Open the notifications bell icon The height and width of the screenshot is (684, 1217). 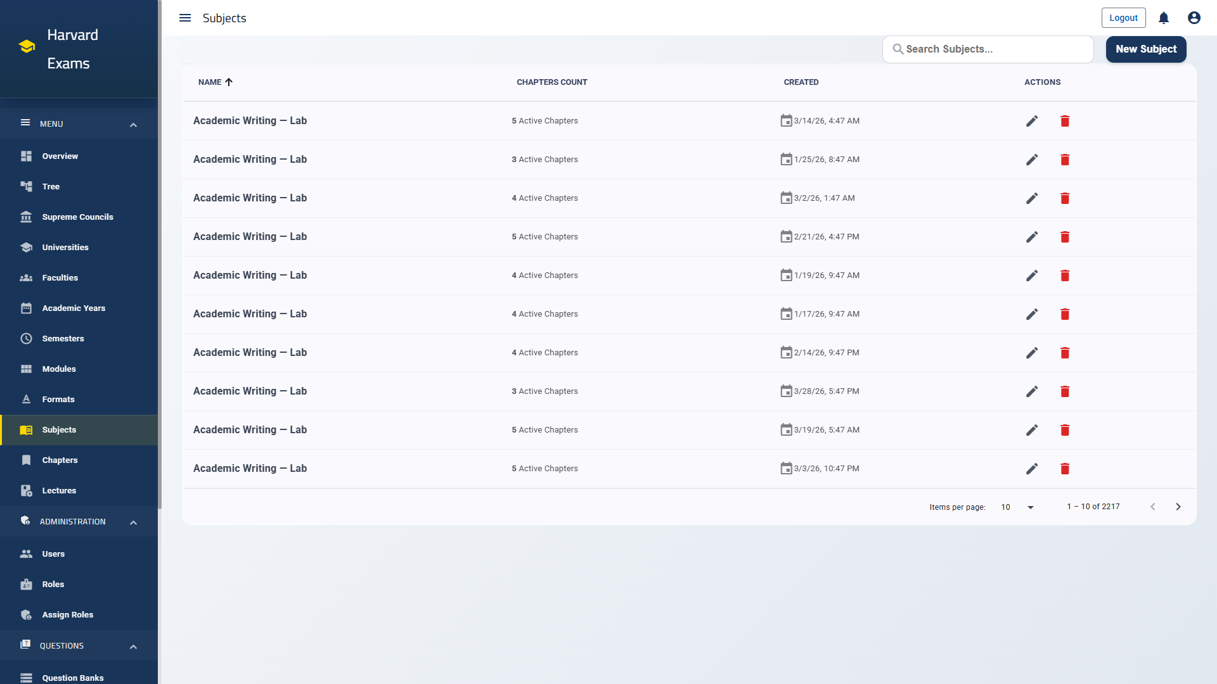[1163, 18]
